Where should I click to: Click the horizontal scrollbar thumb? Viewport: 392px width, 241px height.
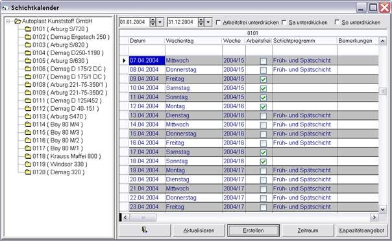tap(143, 218)
